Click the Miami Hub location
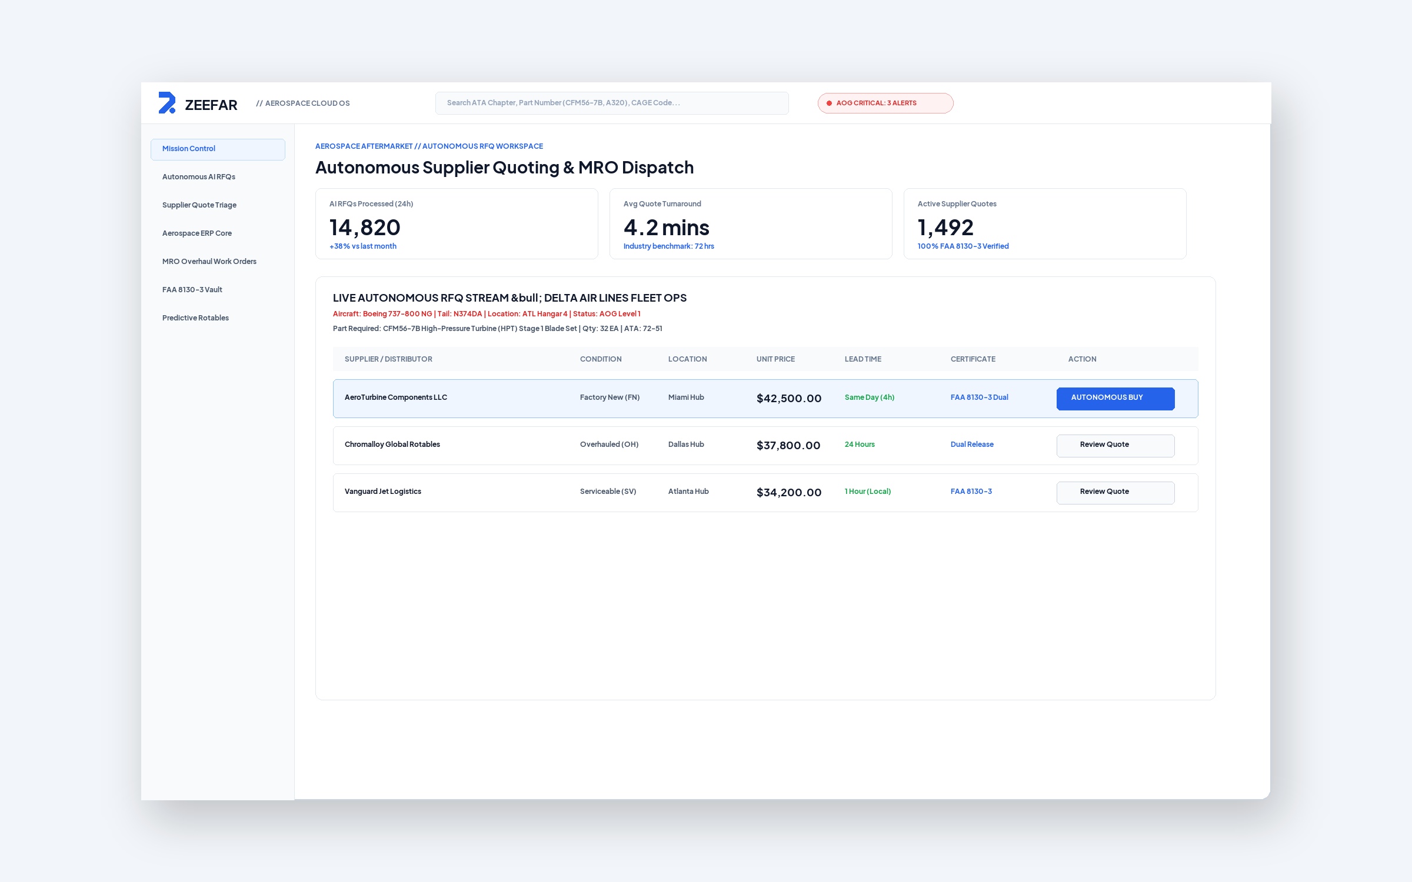 [686, 397]
